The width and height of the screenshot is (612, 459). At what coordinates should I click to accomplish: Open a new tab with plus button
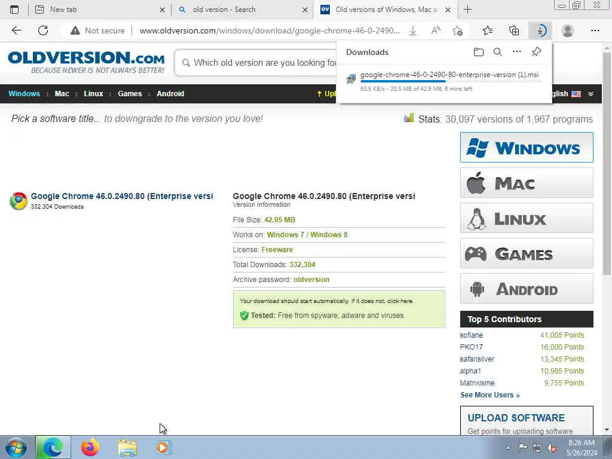point(467,10)
